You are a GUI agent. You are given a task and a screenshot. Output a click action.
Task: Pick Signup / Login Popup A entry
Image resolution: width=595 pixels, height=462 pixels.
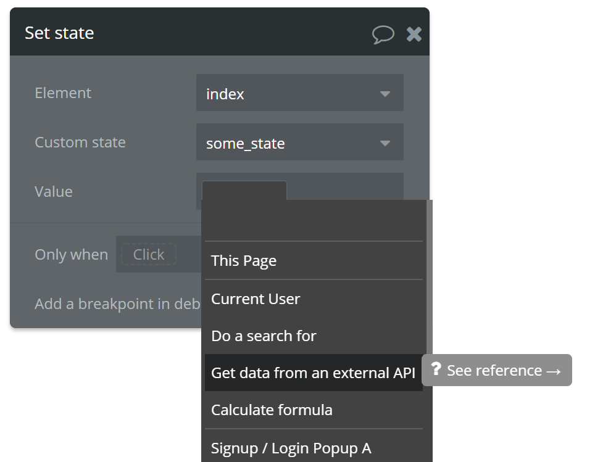tap(314, 448)
